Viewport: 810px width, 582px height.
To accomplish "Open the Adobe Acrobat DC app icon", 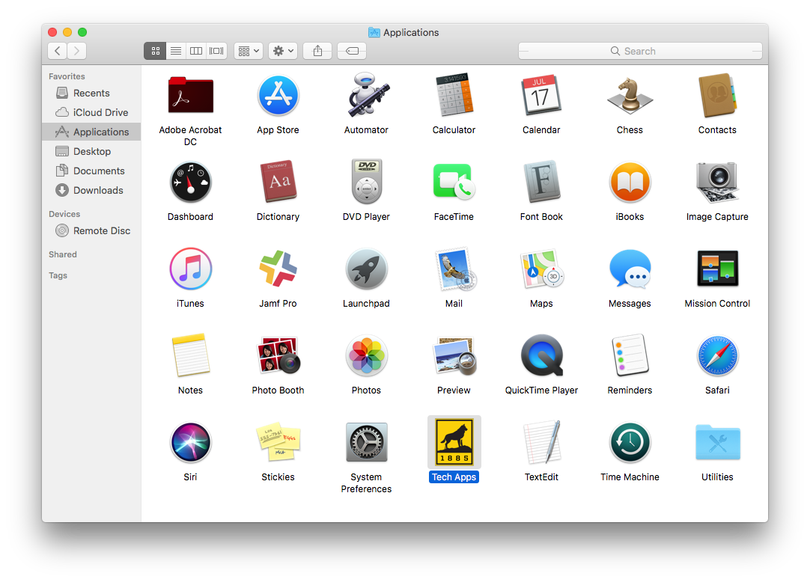I will tap(191, 95).
